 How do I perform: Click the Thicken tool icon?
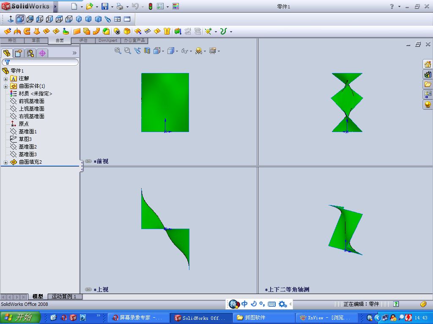[178, 31]
